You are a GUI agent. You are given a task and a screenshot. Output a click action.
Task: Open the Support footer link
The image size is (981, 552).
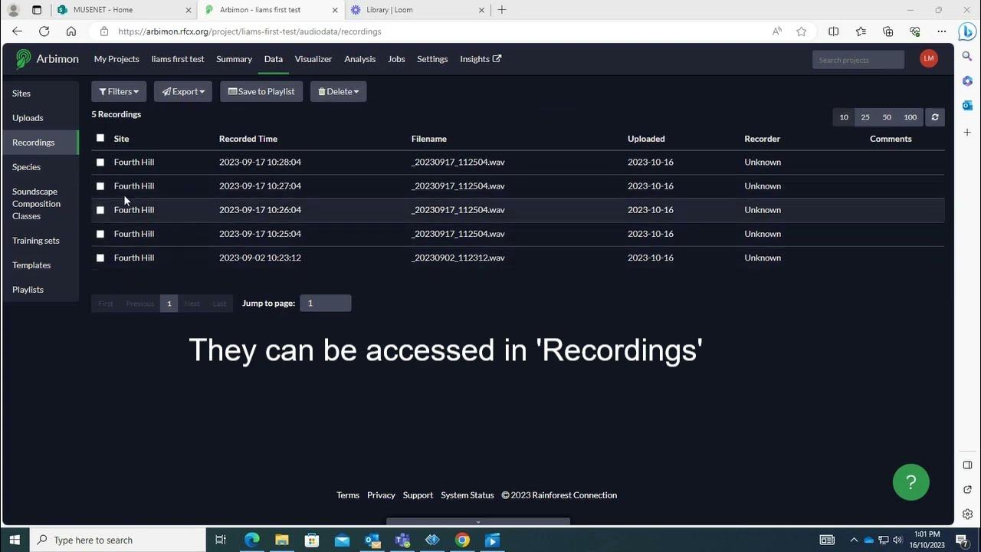418,495
